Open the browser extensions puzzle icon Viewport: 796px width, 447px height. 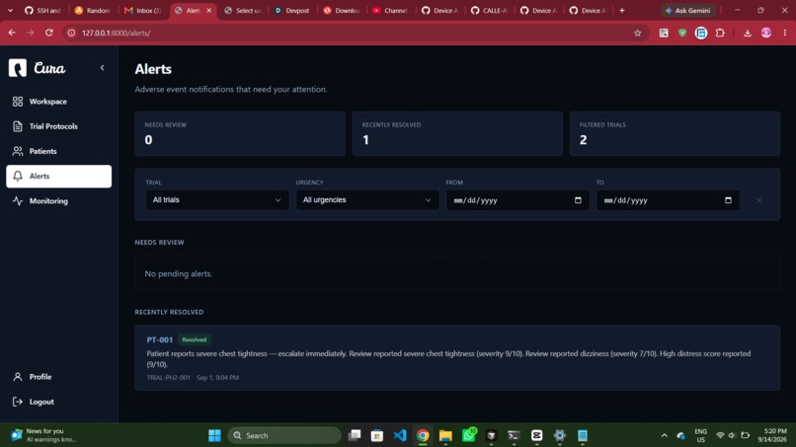click(x=720, y=33)
